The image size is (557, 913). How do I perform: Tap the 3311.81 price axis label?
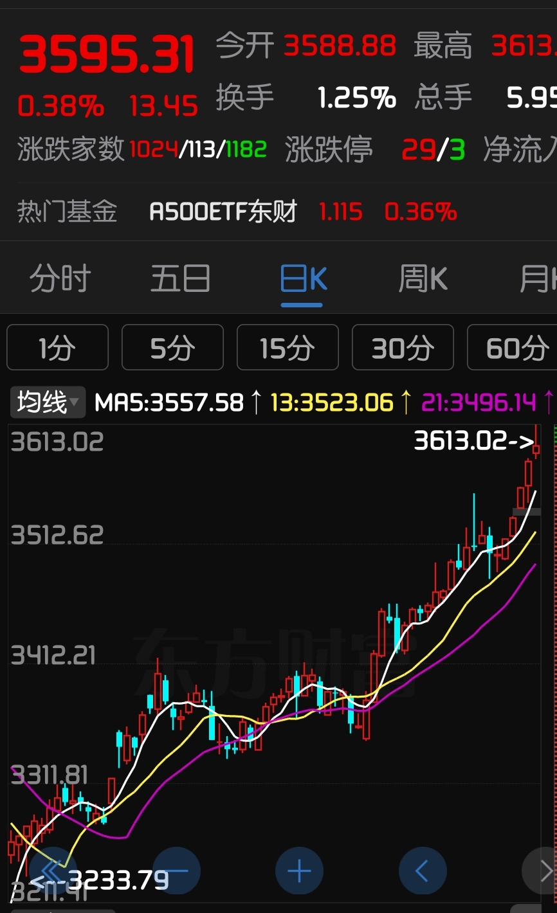click(50, 775)
